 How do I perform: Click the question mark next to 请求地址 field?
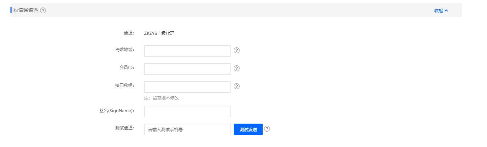(237, 50)
